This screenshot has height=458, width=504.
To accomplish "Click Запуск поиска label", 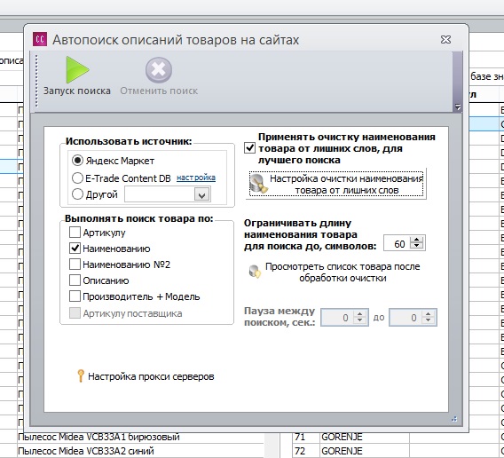I will (x=77, y=91).
